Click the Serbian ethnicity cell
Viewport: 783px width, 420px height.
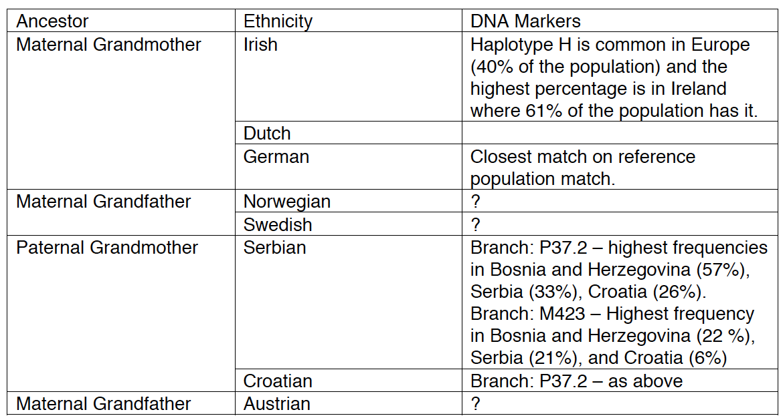point(349,302)
